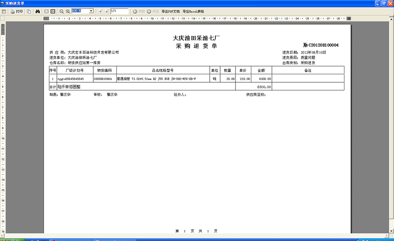Click the 经办人 label
The image size is (394, 241).
(x=180, y=94)
